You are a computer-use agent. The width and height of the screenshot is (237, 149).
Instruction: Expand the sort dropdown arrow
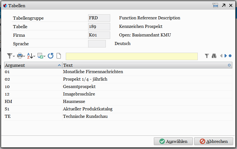point(34,56)
